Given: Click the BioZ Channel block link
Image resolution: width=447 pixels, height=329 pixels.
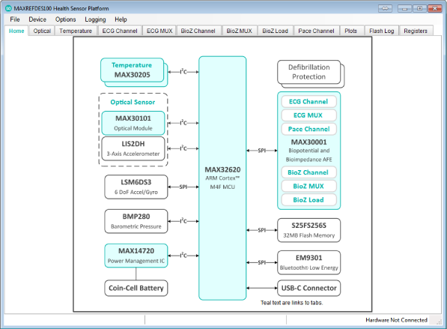Looking at the screenshot, I should click(308, 172).
